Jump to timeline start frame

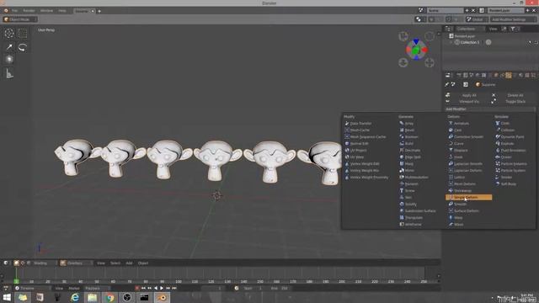pos(143,288)
